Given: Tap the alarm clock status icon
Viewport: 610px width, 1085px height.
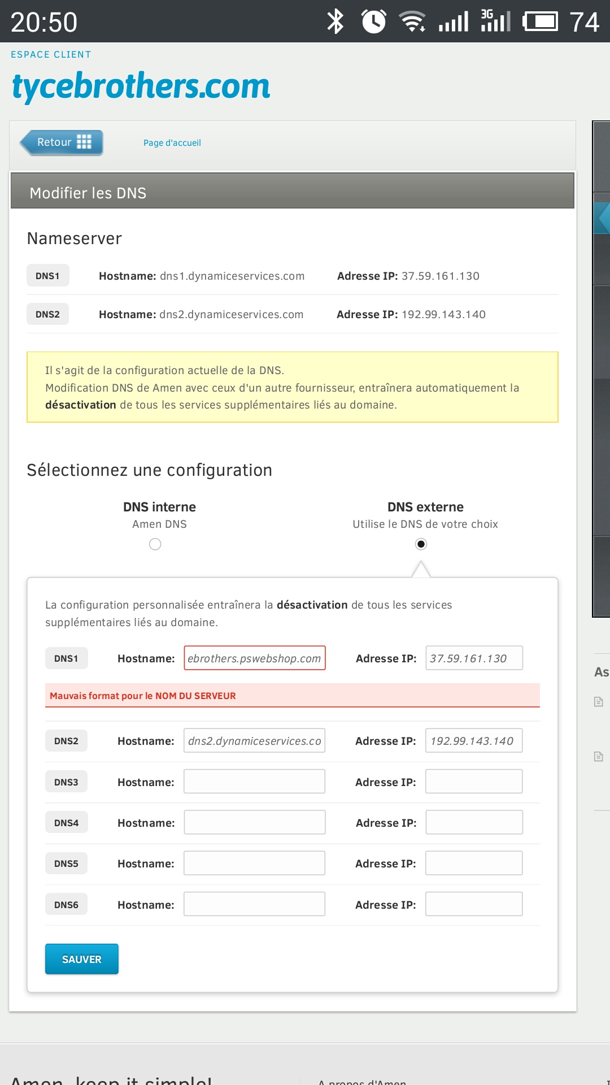Looking at the screenshot, I should tap(373, 21).
